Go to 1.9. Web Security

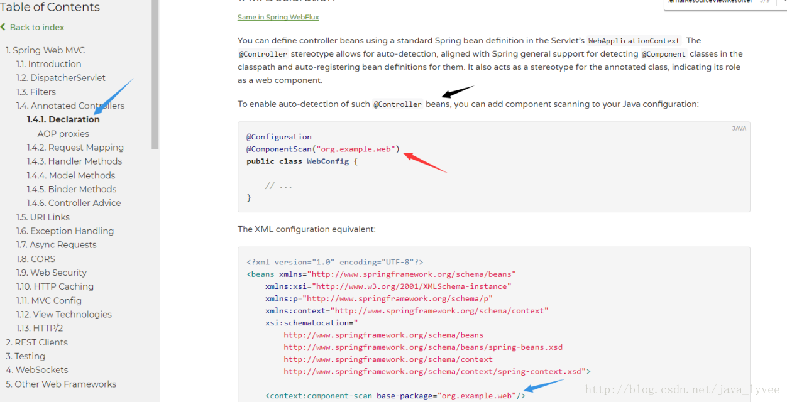coord(52,273)
